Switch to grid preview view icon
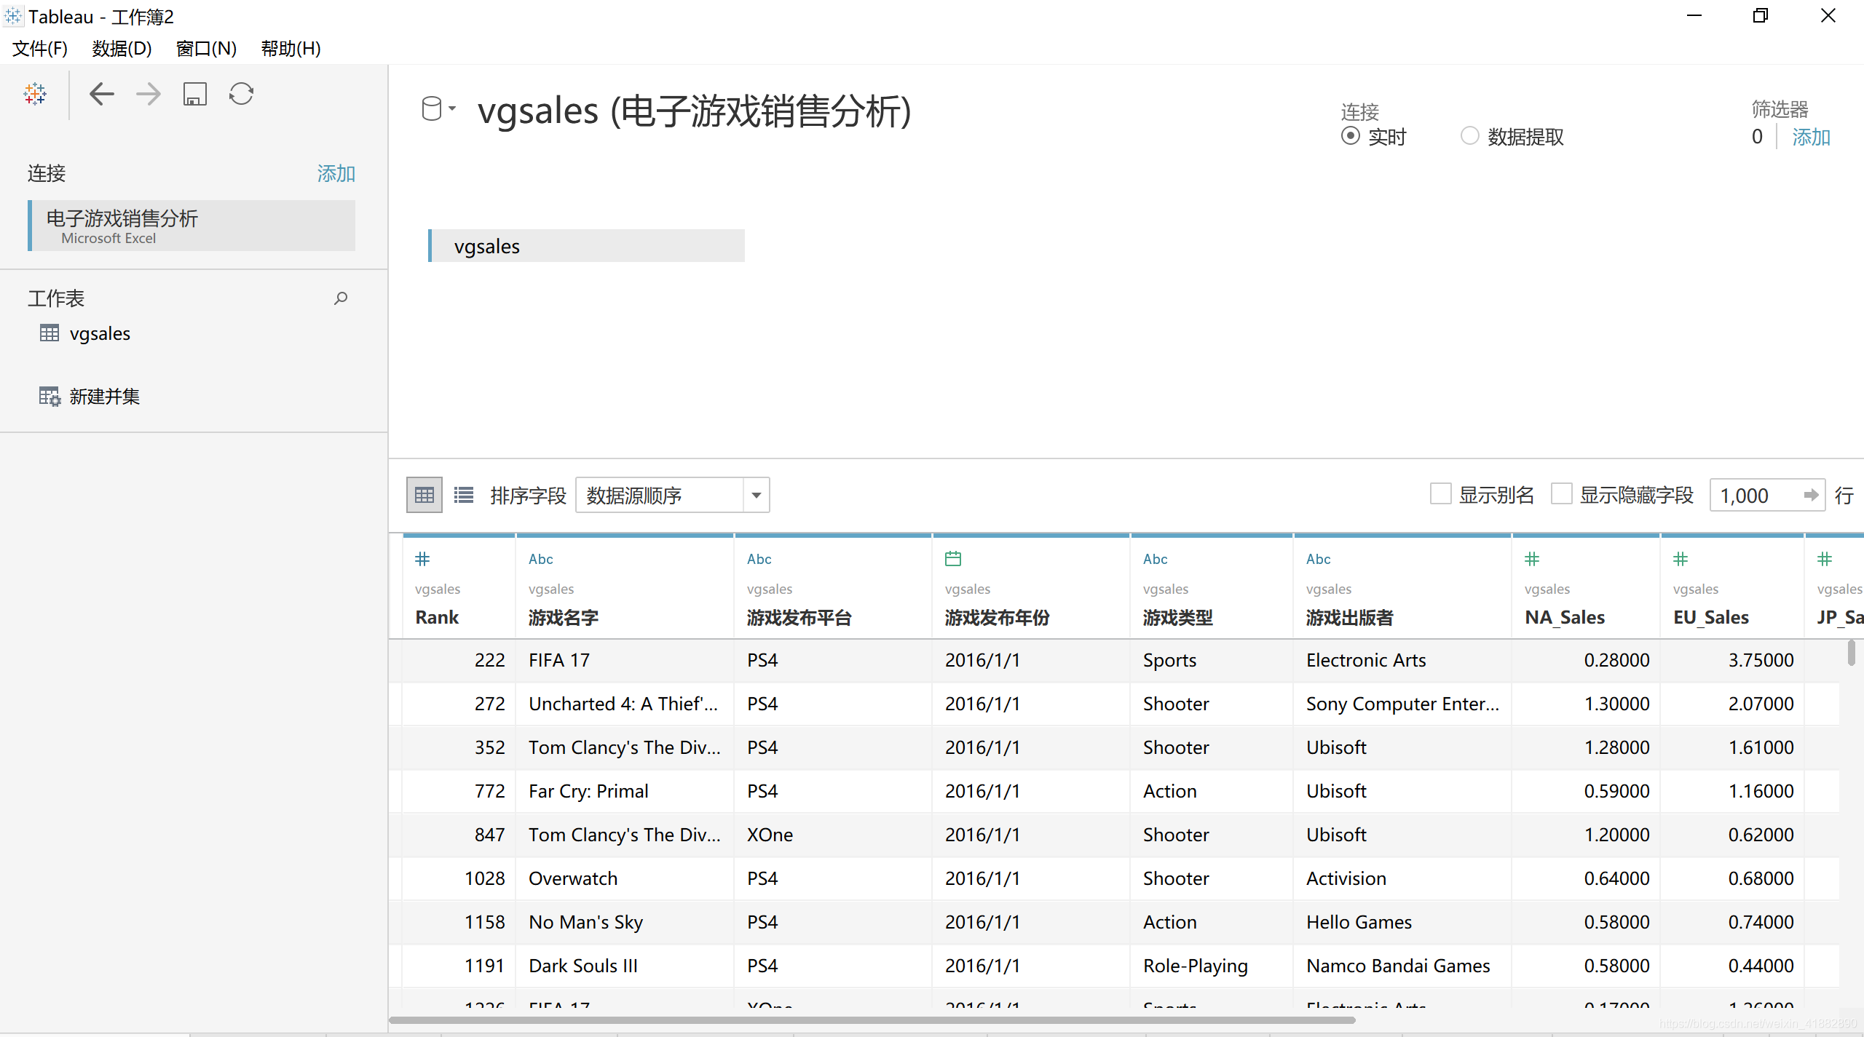This screenshot has height=1037, width=1864. coord(424,496)
